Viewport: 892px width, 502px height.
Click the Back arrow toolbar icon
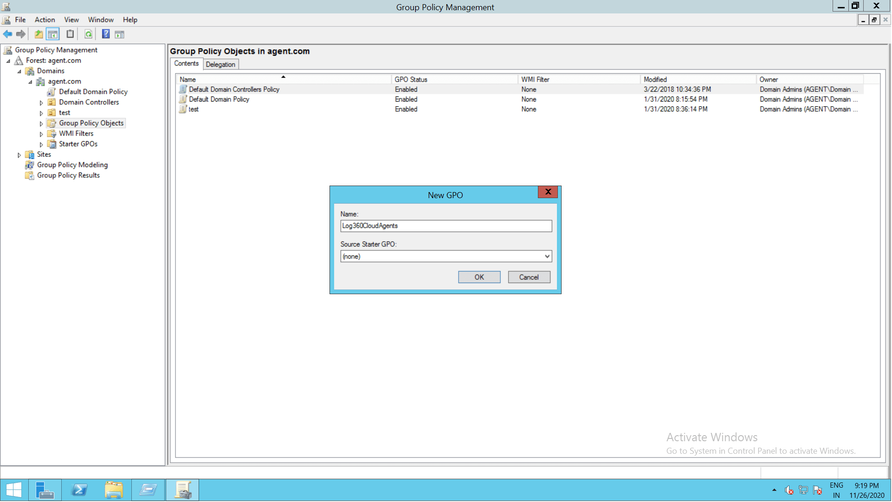(7, 34)
